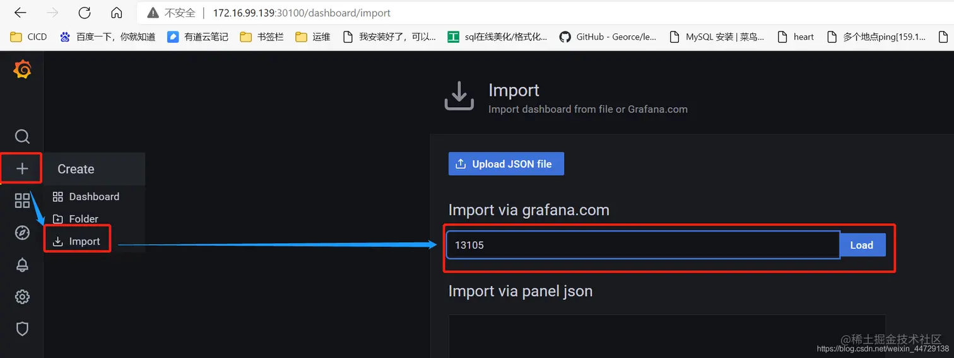The width and height of the screenshot is (954, 358).
Task: Open the sql在线美化 bookmark
Action: click(498, 37)
